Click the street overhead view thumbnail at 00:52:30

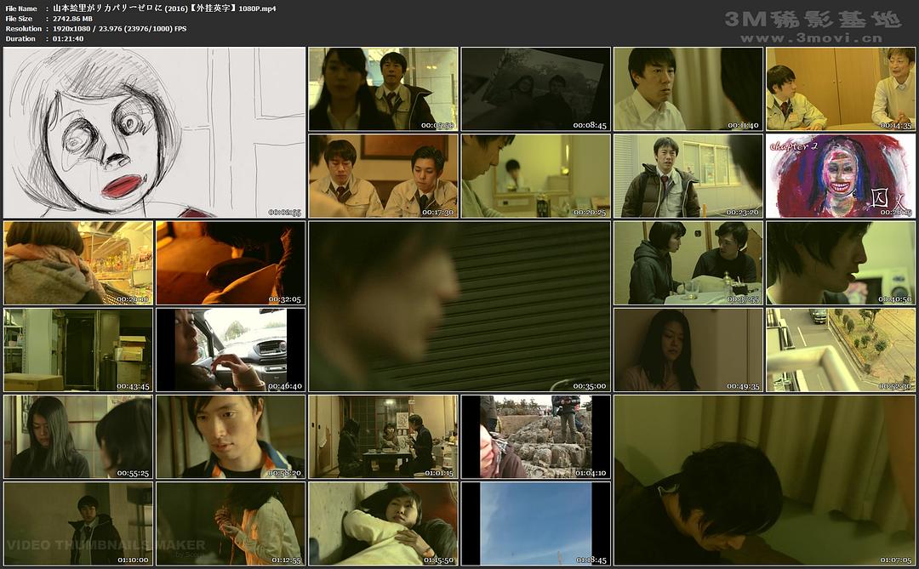point(840,350)
